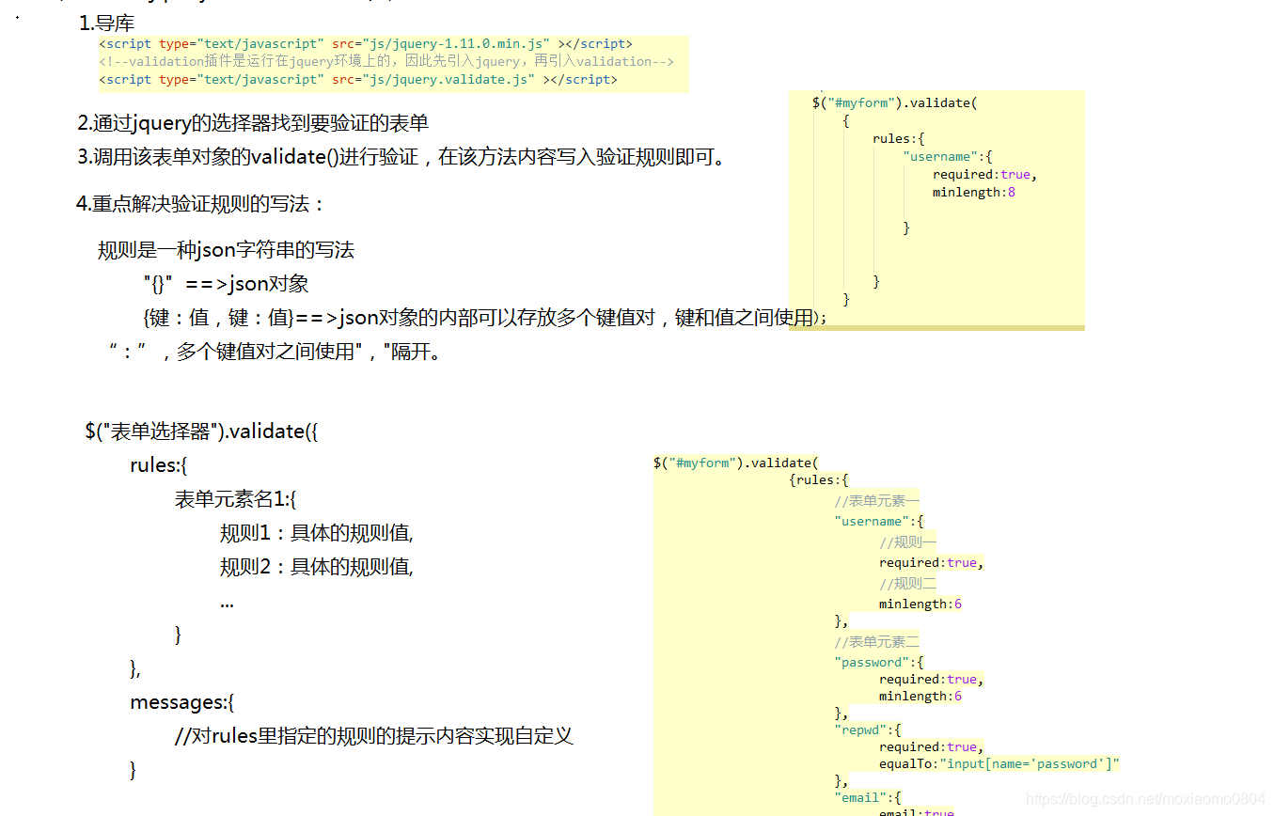Click the code comment "//表单元素二"
This screenshot has height=816, width=1274.
tap(877, 642)
